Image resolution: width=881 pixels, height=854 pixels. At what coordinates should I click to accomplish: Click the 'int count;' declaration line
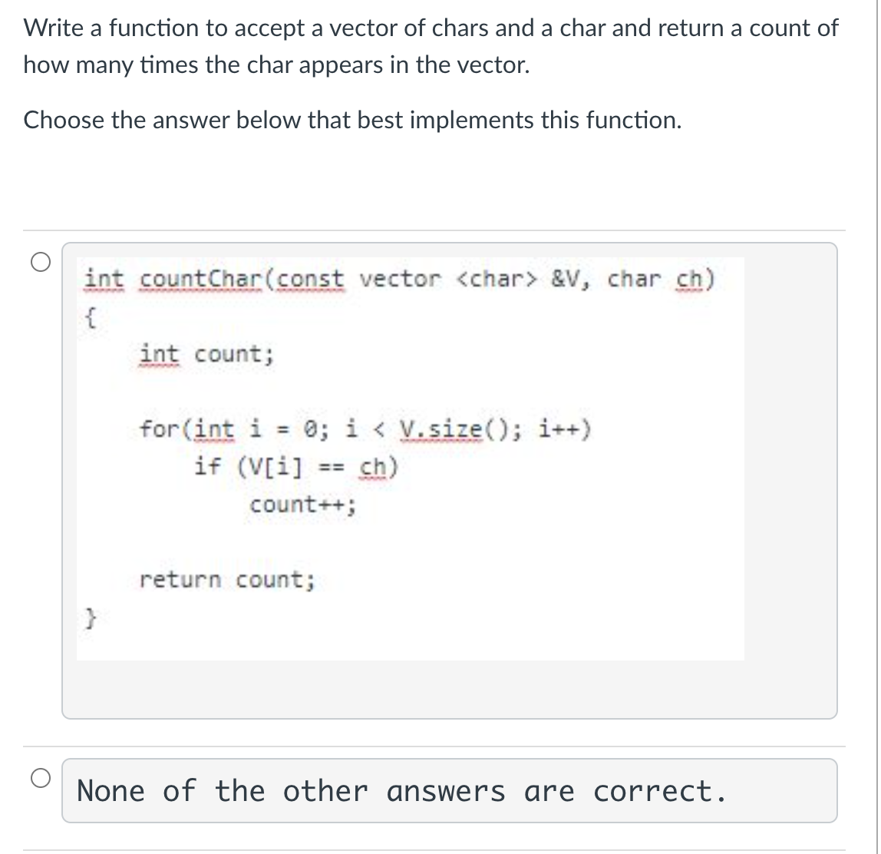[206, 354]
